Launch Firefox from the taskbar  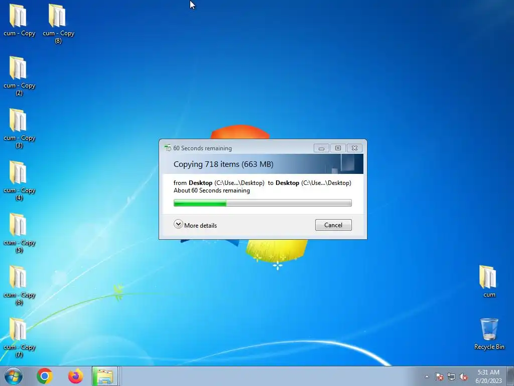point(76,376)
